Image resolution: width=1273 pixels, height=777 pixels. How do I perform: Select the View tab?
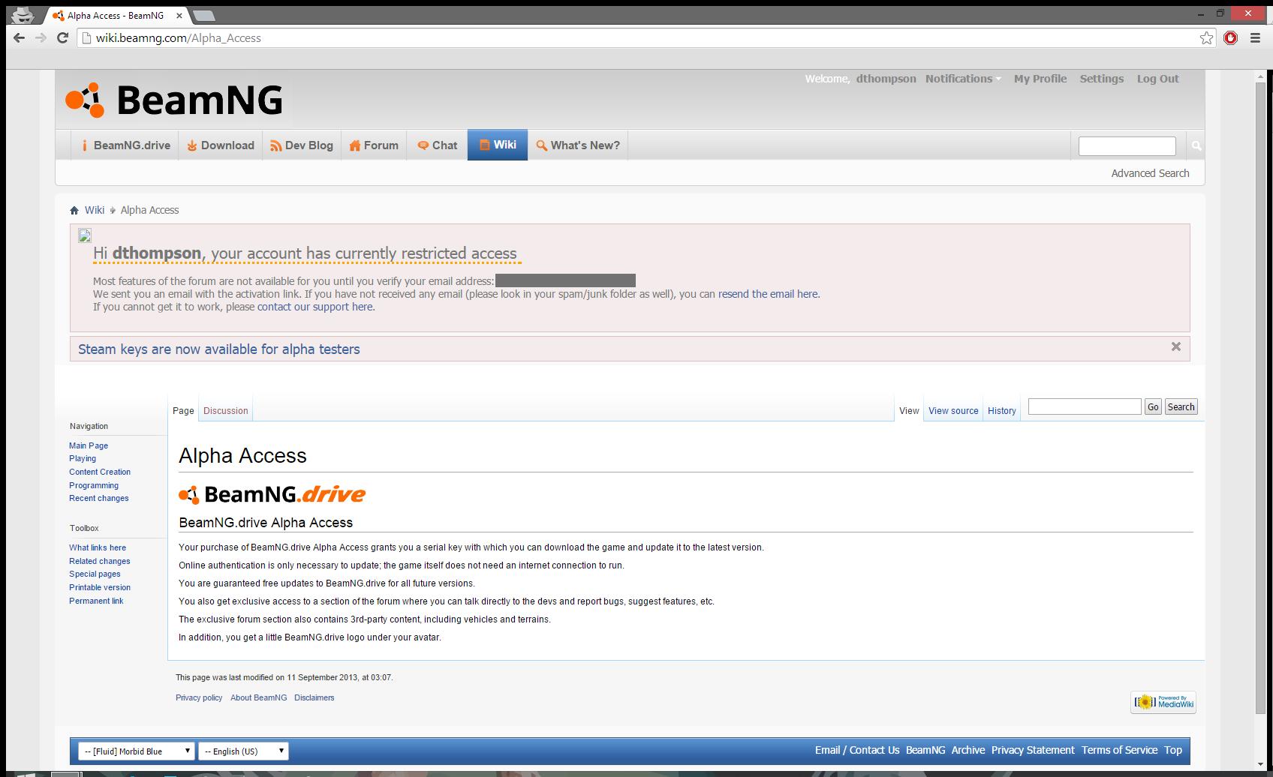909,411
